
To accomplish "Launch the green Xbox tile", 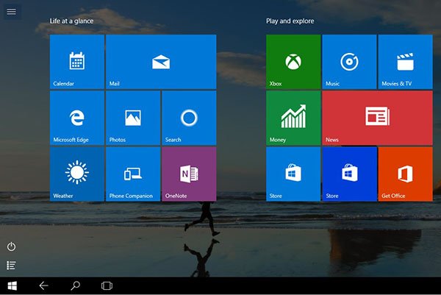I will click(293, 62).
